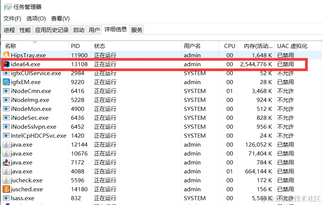This screenshot has width=323, height=205.
Task: Select the iNodeMon.exe process name
Action: pos(31,109)
